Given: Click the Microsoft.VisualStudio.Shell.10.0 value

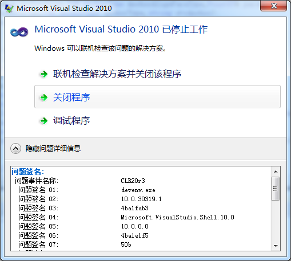Looking at the screenshot, I should (178, 217).
